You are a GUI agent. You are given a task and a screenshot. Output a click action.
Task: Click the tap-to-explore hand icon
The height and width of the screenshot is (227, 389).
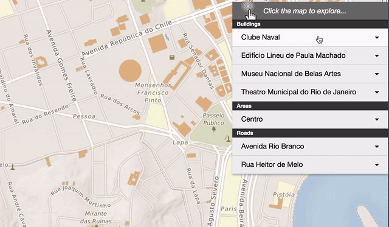(249, 10)
